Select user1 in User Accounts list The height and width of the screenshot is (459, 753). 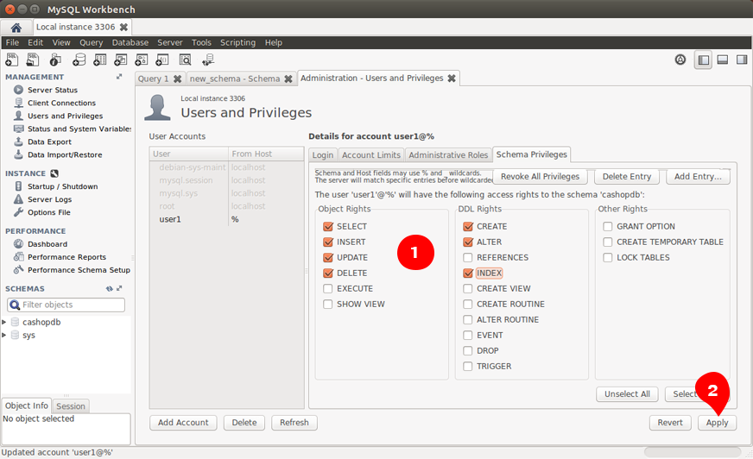point(226,219)
